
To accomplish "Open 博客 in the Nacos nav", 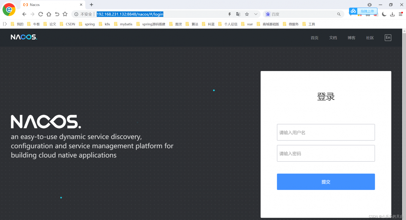I will pyautogui.click(x=351, y=38).
